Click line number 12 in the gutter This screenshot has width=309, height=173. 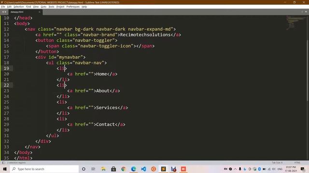(x=6, y=29)
